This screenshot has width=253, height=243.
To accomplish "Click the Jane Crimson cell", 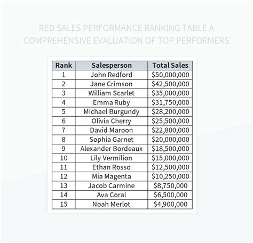I will coord(112,84).
